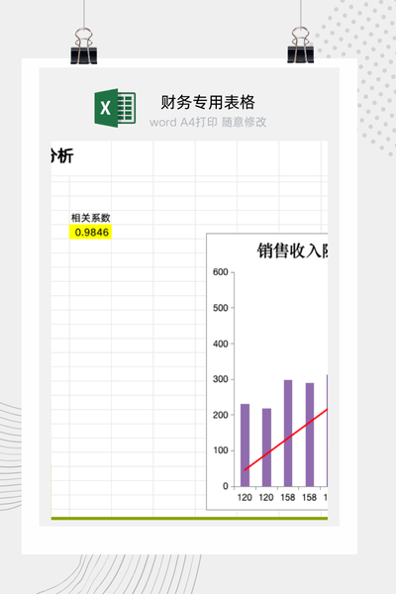This screenshot has height=594, width=396.
Task: Click the left black binder clip
Action: [x=84, y=46]
